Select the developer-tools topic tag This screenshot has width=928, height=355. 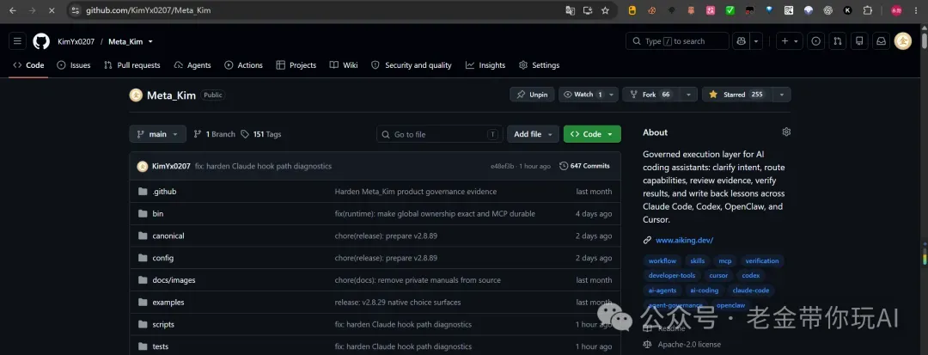[x=672, y=276]
